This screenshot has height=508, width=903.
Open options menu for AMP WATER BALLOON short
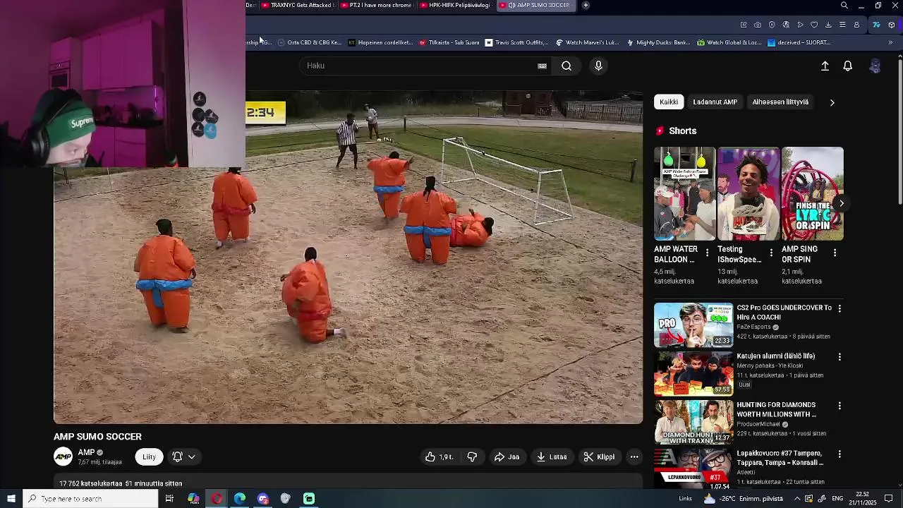tap(707, 253)
